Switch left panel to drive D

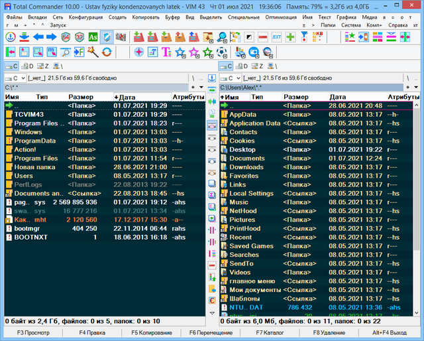point(28,66)
